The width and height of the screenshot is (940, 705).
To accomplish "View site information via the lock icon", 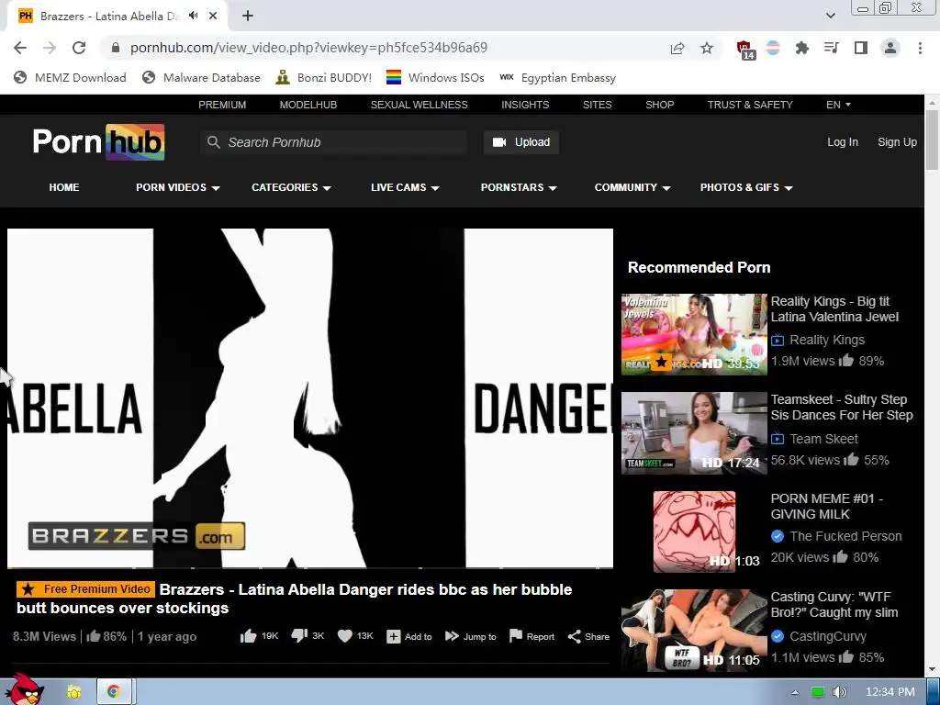I will point(116,48).
